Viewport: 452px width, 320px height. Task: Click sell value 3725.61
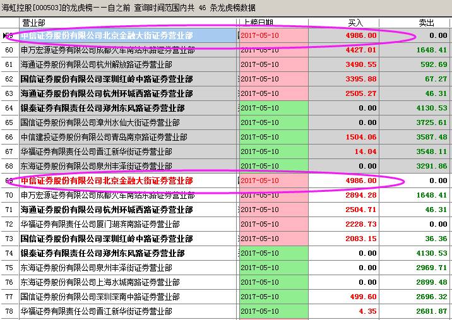tap(432, 122)
